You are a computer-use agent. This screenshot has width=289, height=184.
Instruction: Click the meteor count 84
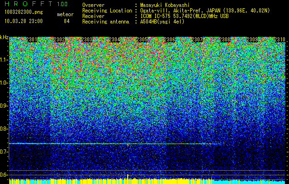[67, 21]
